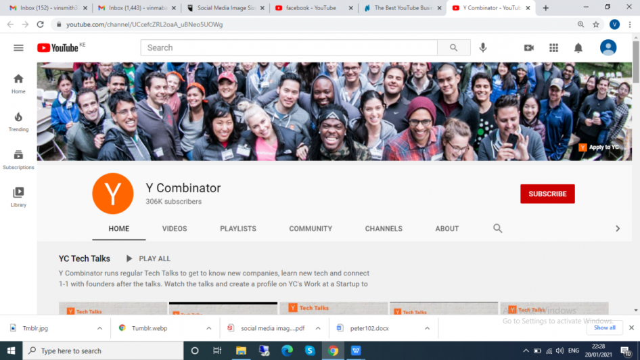Viewport: 640px width, 360px height.
Task: Click Apply to YC banner link
Action: click(x=599, y=147)
